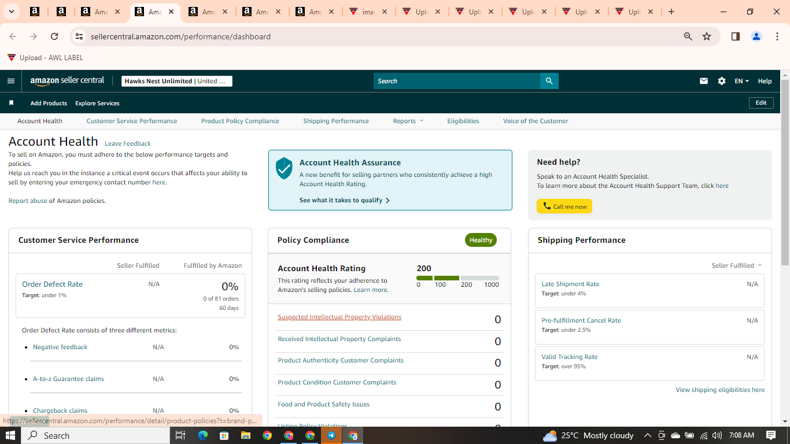Click the browser forward arrow
The image size is (790, 444).
click(x=34, y=36)
